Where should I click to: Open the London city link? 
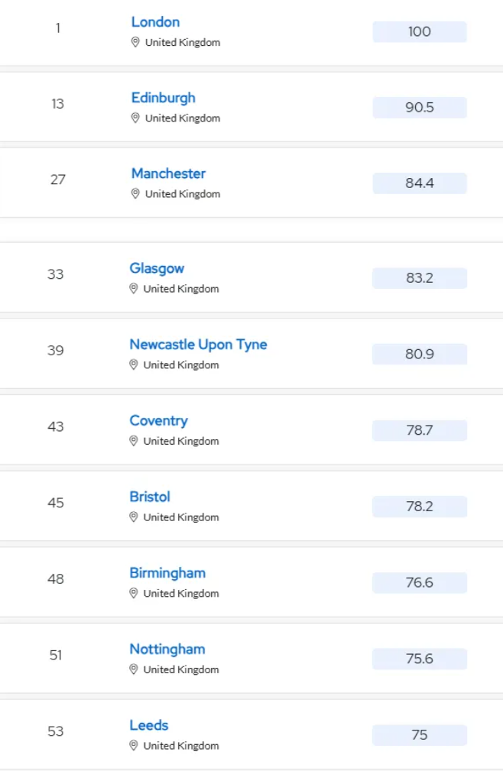click(x=155, y=22)
